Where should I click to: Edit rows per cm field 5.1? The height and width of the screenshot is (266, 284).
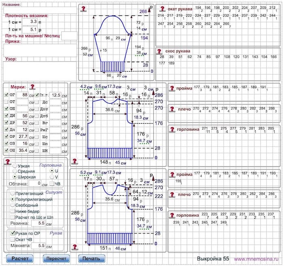click(30, 29)
